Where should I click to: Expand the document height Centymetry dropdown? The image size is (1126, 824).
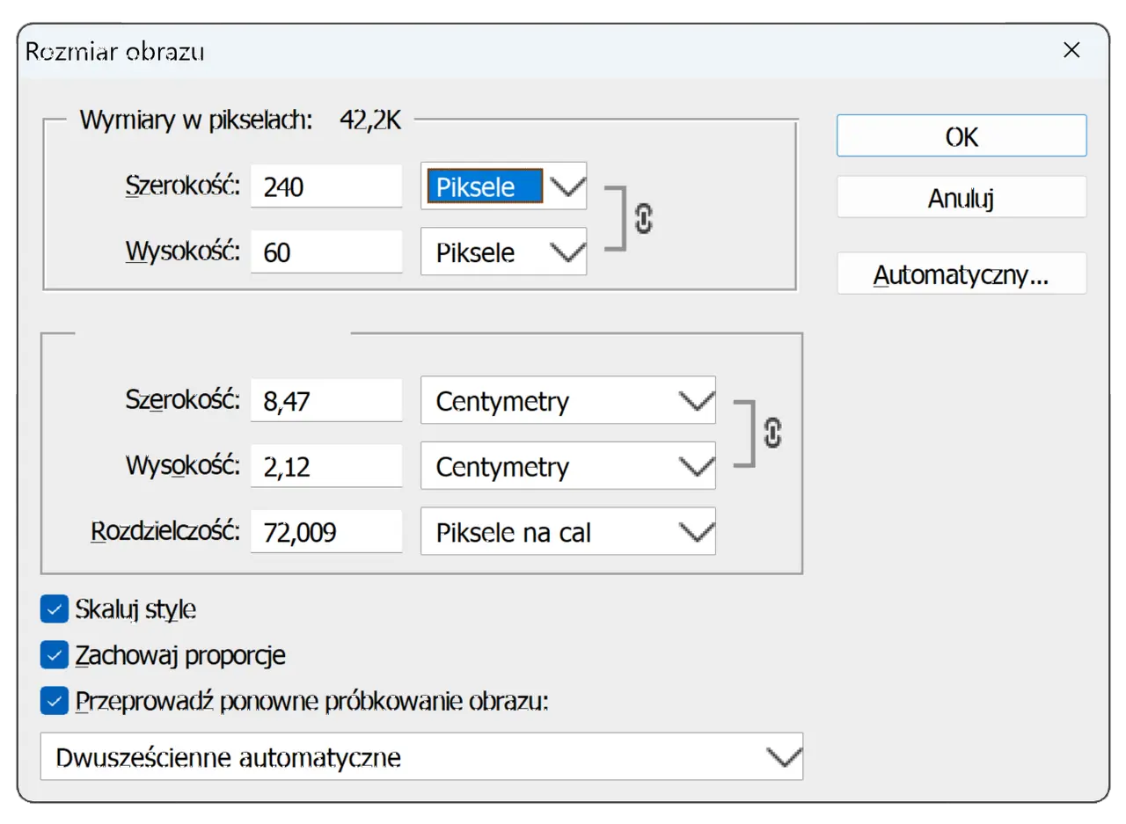[568, 465]
